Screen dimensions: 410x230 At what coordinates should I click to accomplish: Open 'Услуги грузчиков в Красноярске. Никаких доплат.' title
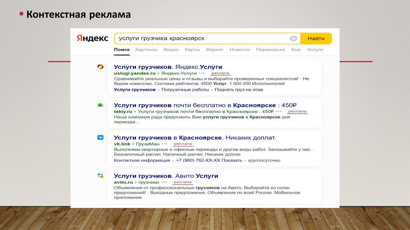point(195,137)
